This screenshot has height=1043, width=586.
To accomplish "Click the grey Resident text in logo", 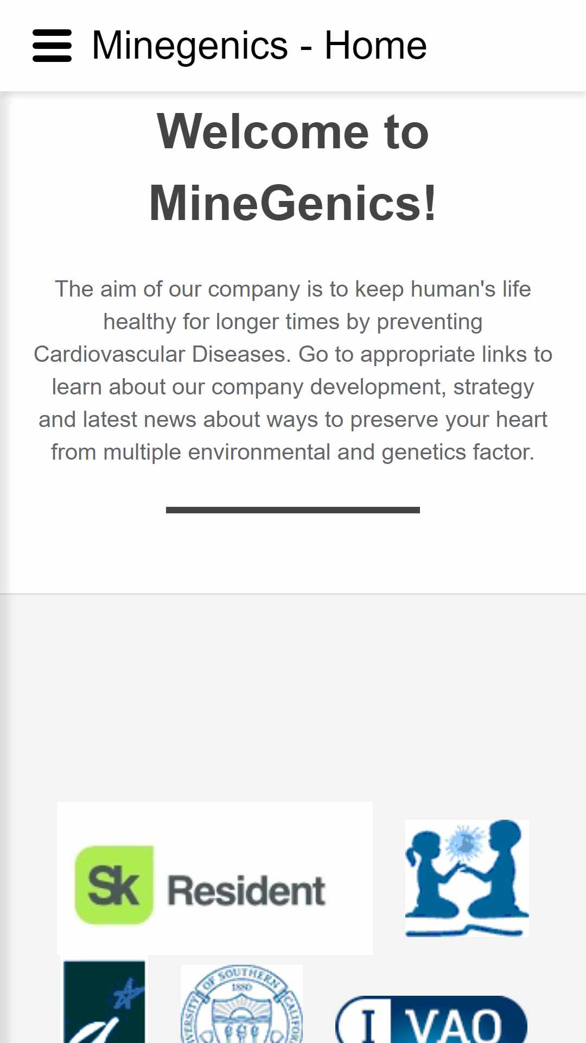I will [246, 891].
